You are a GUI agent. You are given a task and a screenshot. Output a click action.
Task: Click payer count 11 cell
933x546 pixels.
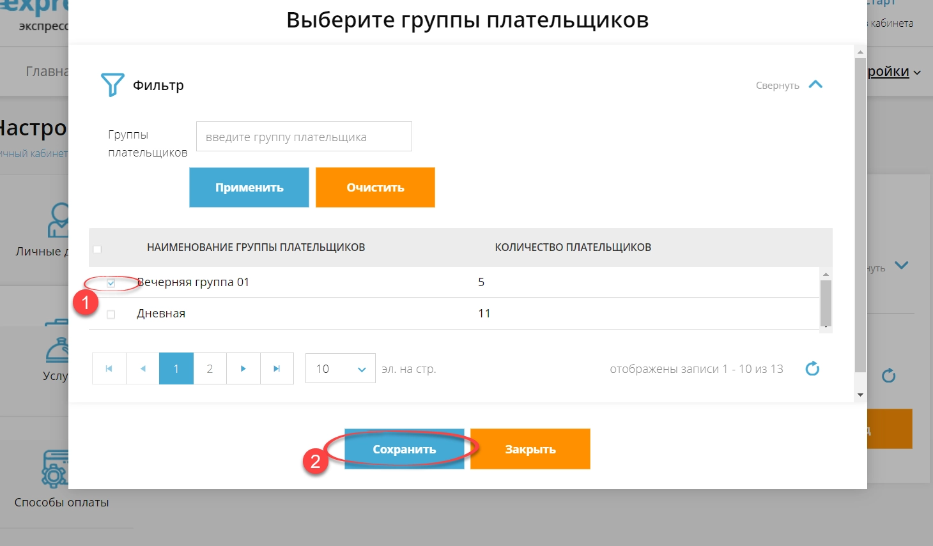[484, 314]
